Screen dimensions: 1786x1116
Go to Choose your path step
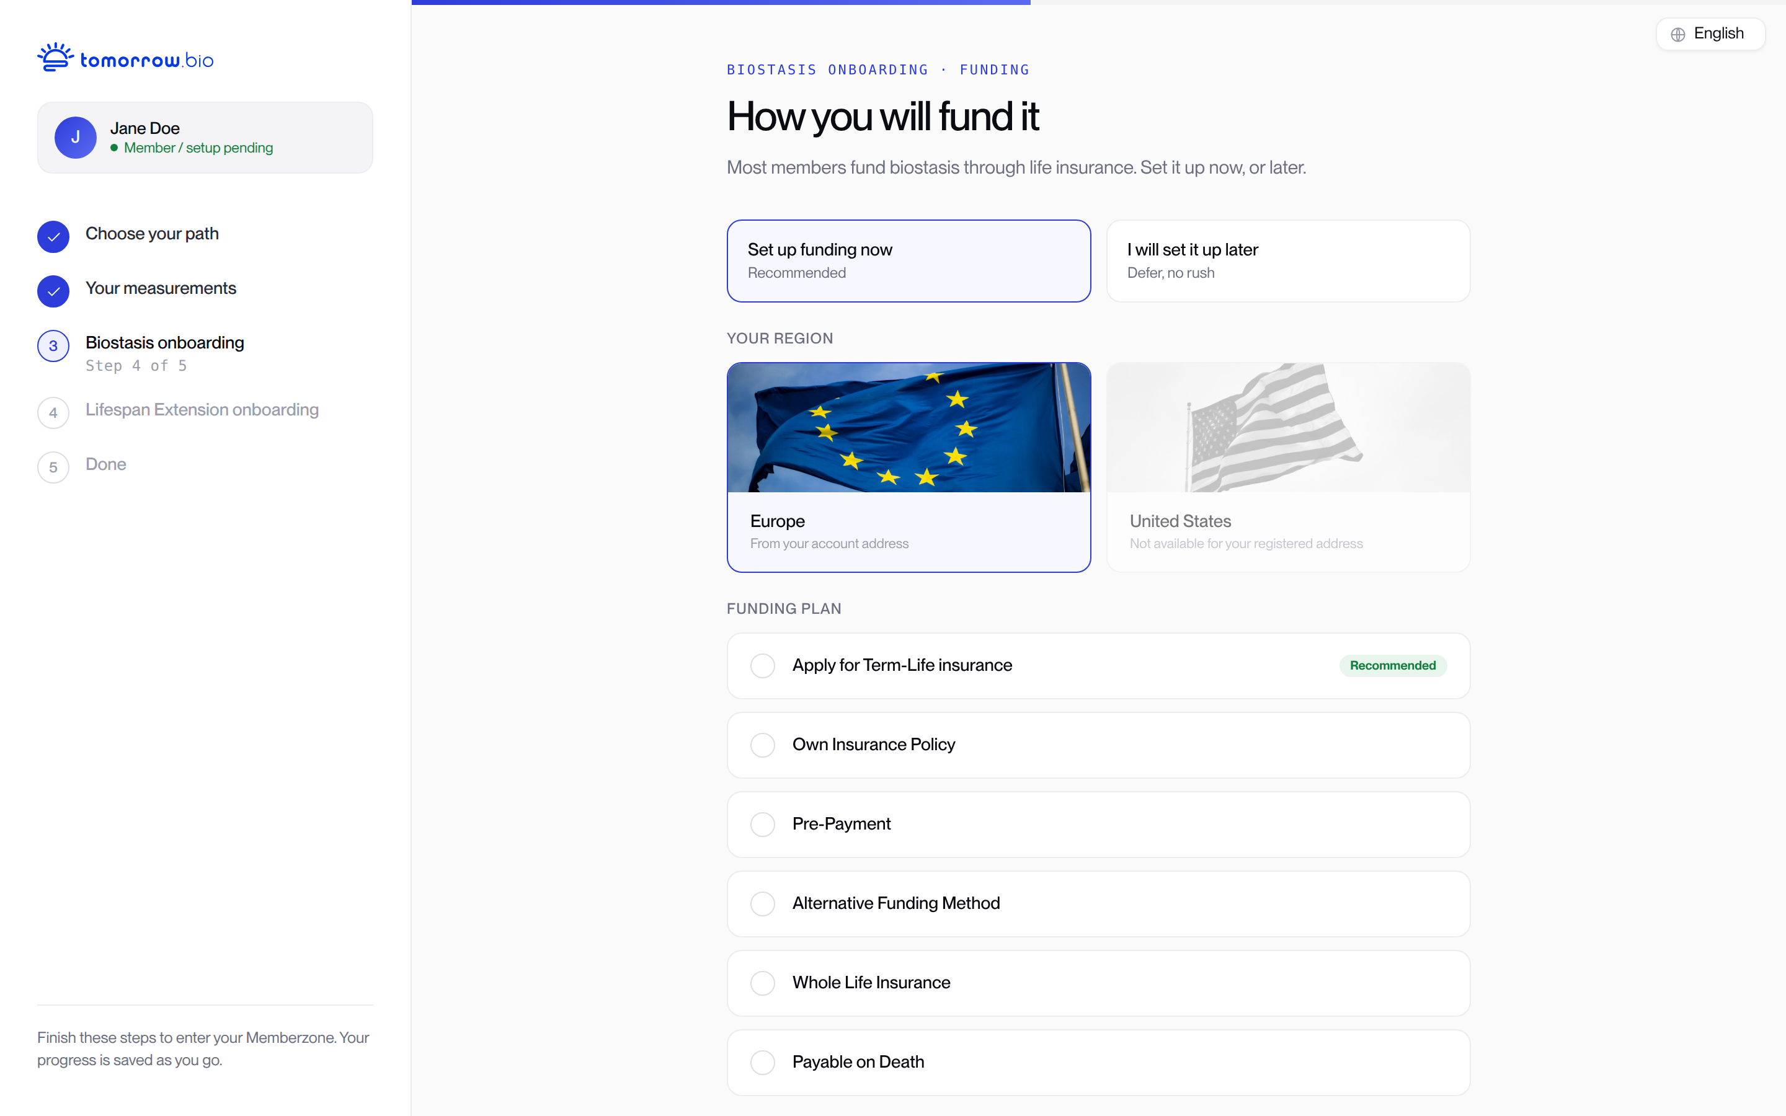pos(152,234)
